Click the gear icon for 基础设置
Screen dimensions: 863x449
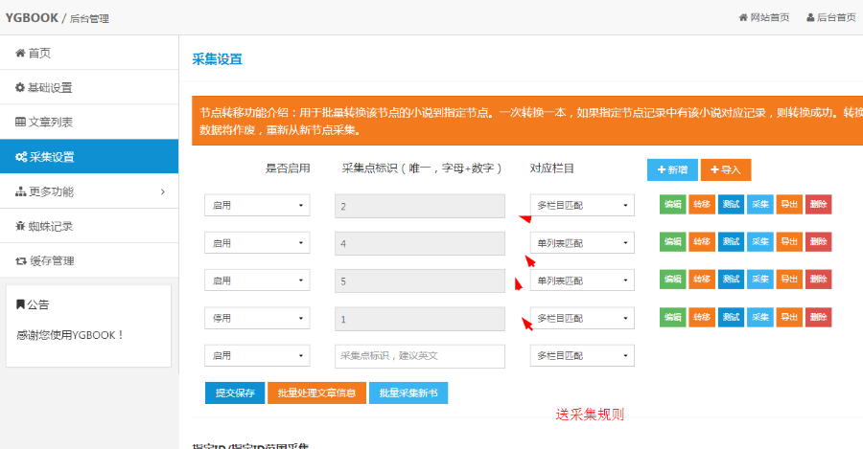click(x=20, y=88)
